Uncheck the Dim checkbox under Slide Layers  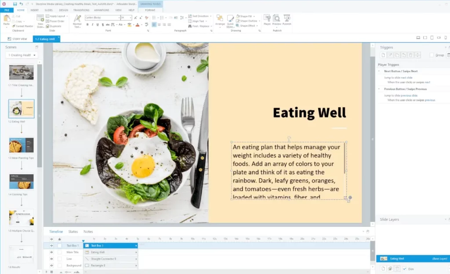pos(404,268)
